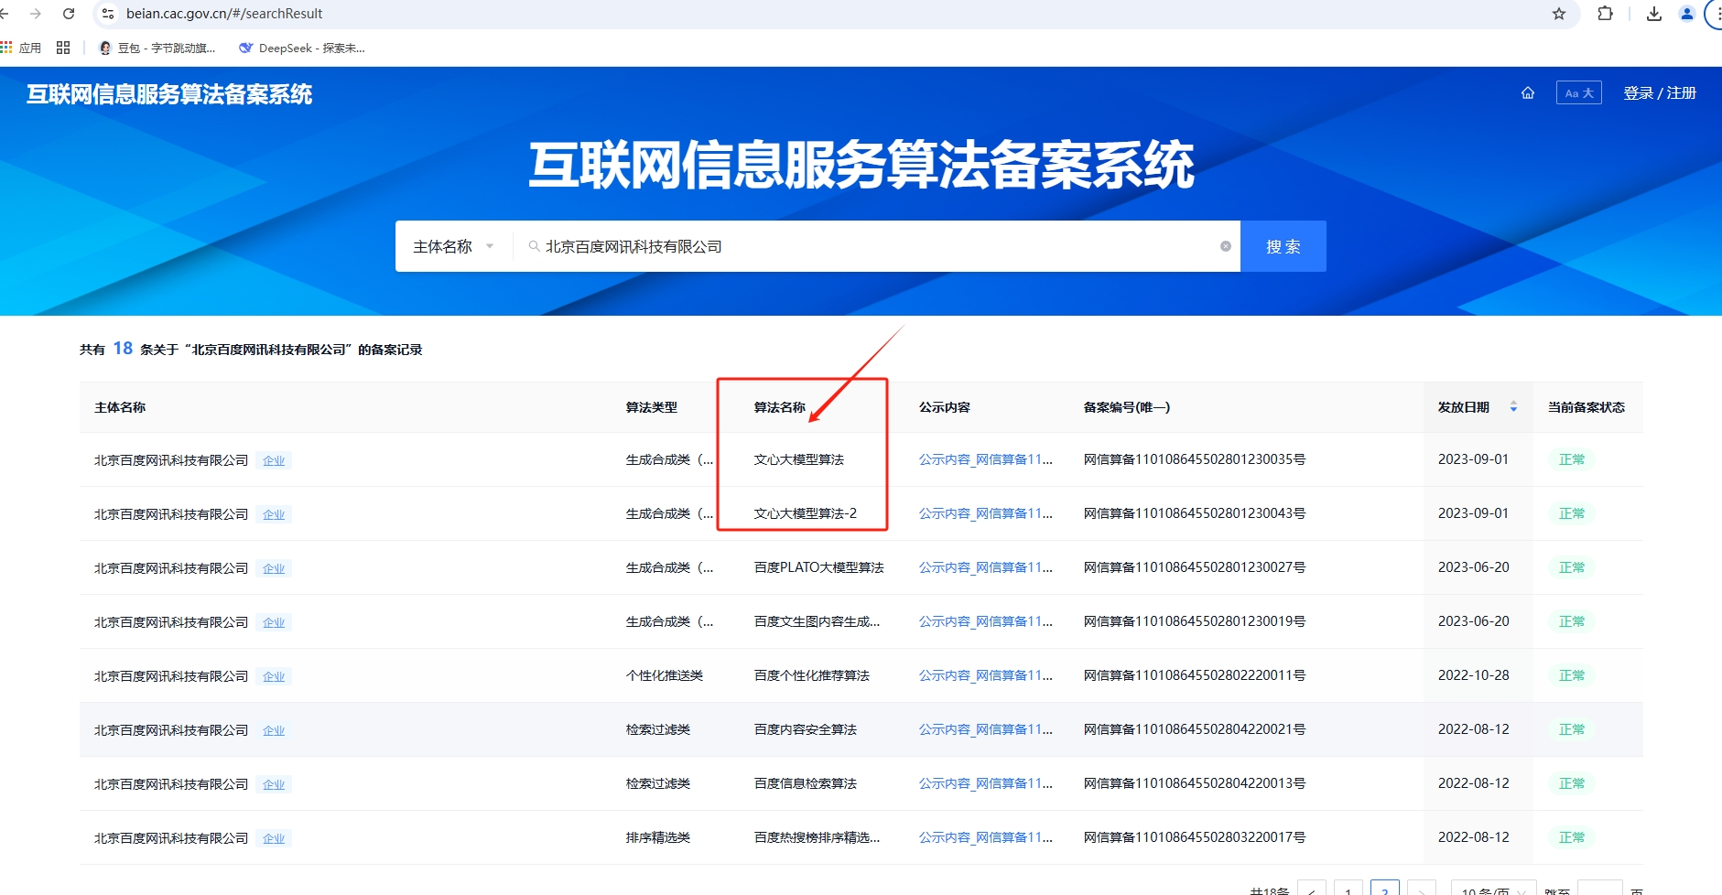The height and width of the screenshot is (895, 1722).
Task: Bookmark this page with the star icon
Action: click(1559, 14)
